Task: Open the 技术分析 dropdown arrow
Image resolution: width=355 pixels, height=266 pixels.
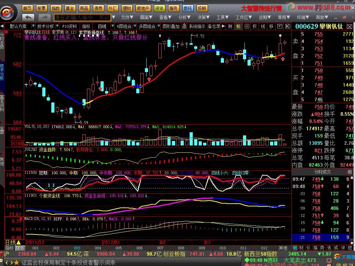Action: pyautogui.click(x=57, y=26)
